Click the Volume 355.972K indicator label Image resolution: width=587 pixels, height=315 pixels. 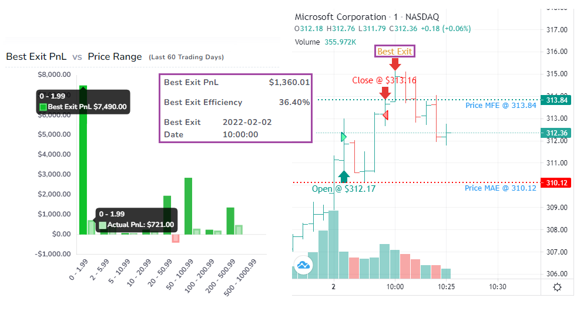click(x=326, y=42)
